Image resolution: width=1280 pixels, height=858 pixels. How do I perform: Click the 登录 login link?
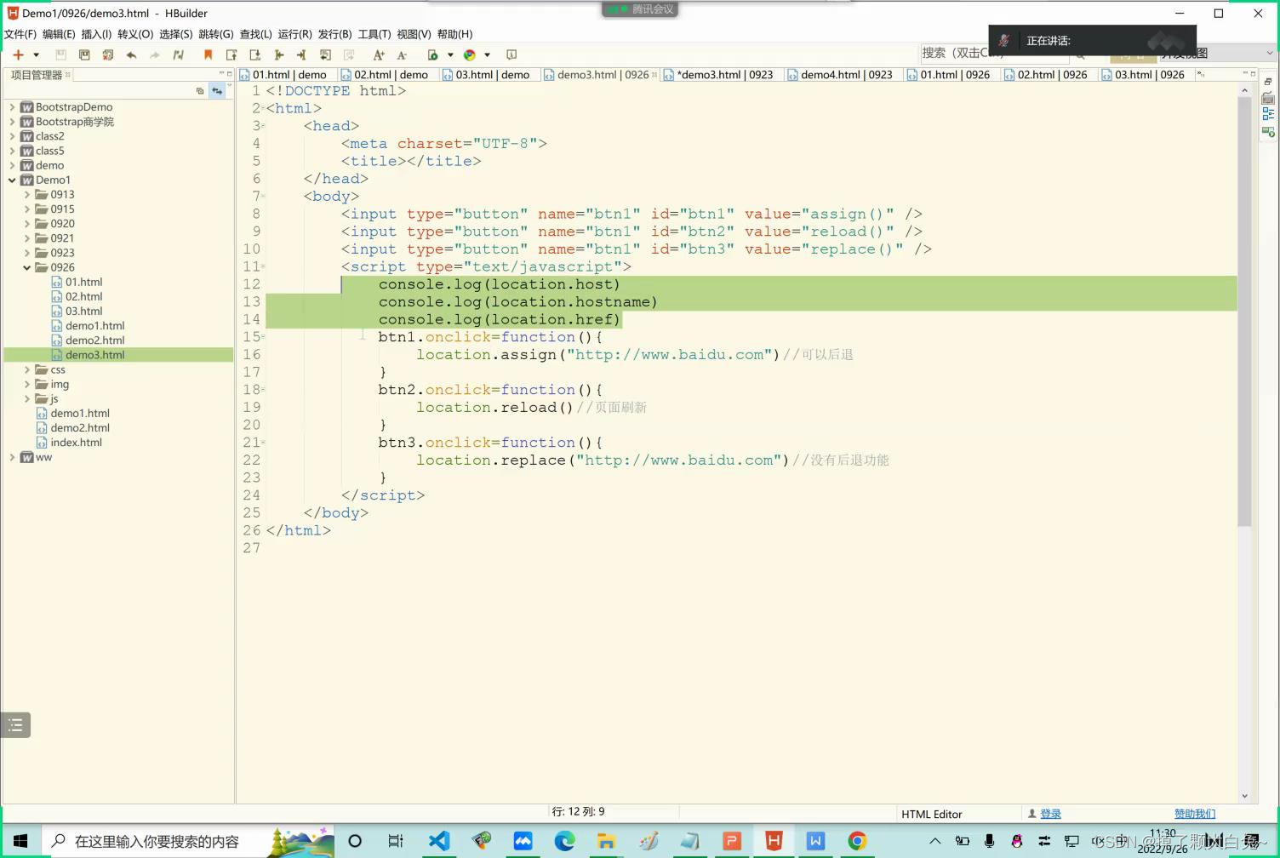[x=1050, y=814]
